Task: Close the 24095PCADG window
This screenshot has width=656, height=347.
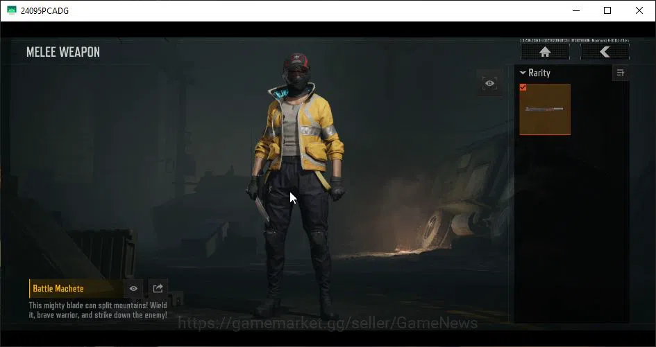Action: (x=639, y=10)
